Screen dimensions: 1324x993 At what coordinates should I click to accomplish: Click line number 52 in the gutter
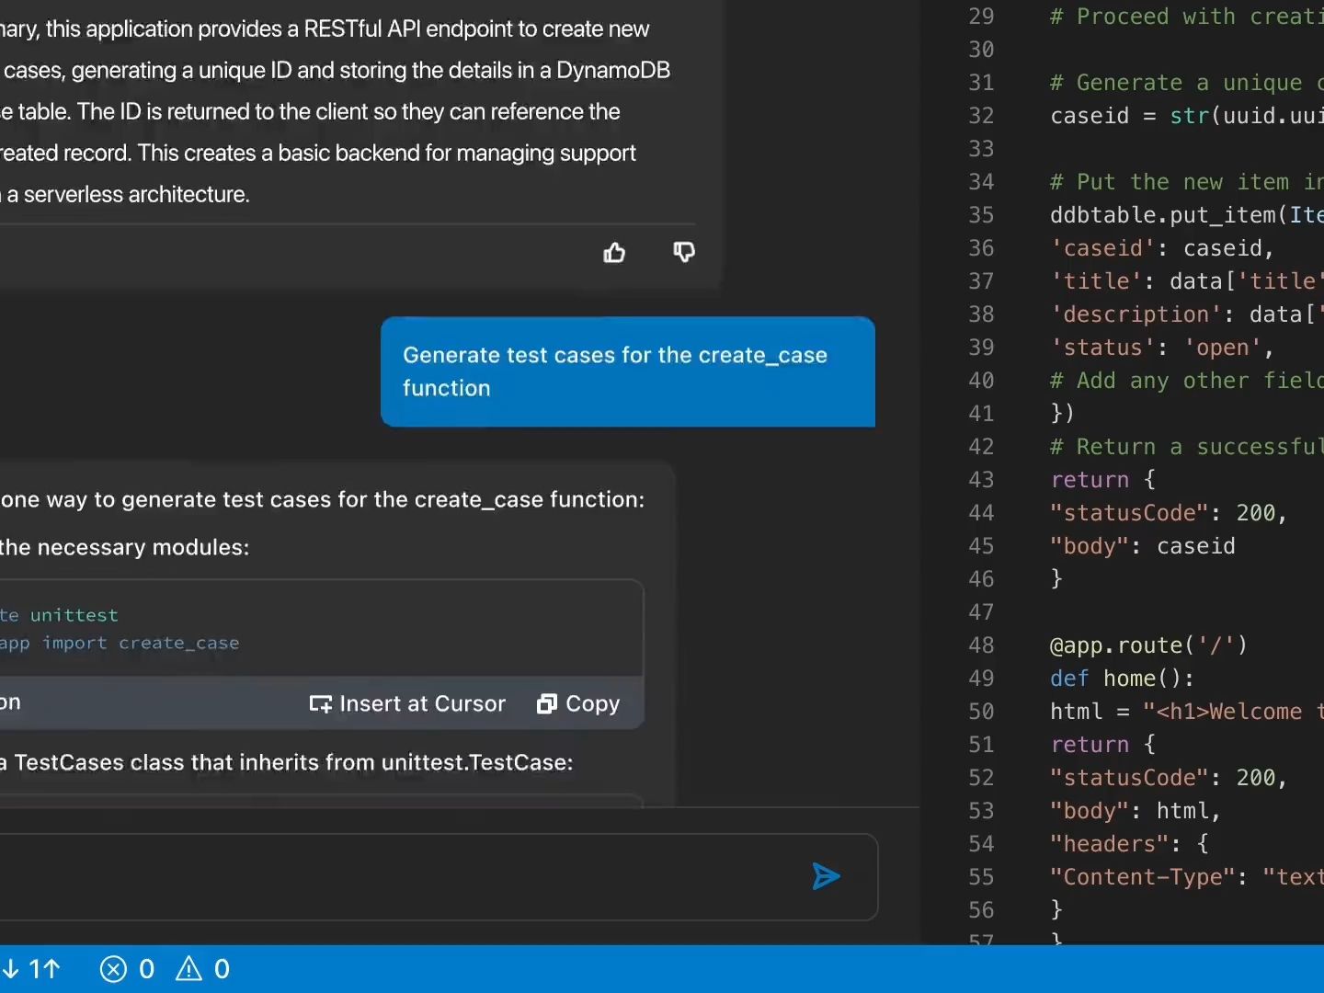981,778
